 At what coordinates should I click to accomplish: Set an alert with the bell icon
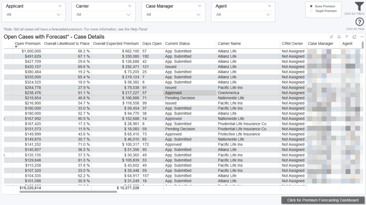pyautogui.click(x=339, y=37)
